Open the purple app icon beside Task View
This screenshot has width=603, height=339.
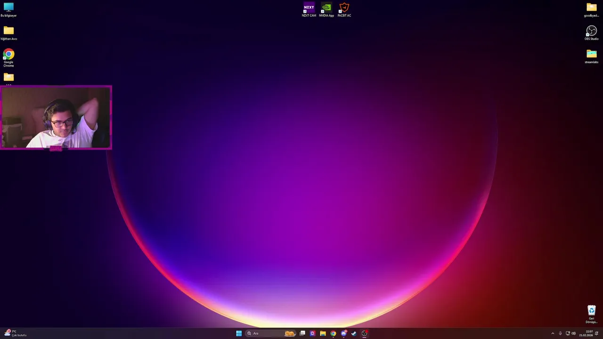(x=312, y=333)
